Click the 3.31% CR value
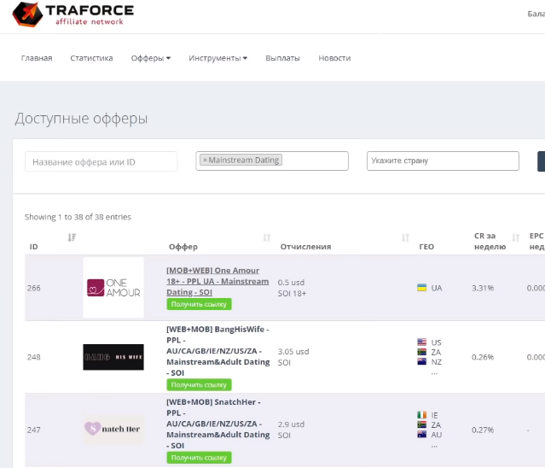This screenshot has width=545, height=468. (483, 288)
